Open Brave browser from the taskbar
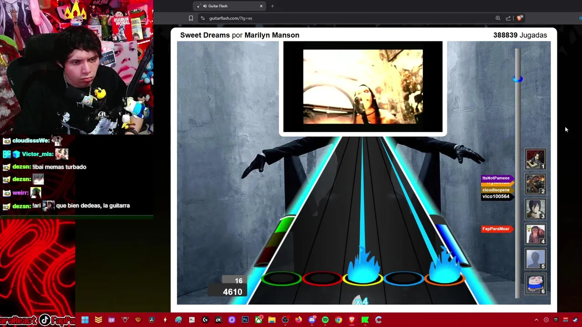This screenshot has height=327, width=582. [351, 320]
